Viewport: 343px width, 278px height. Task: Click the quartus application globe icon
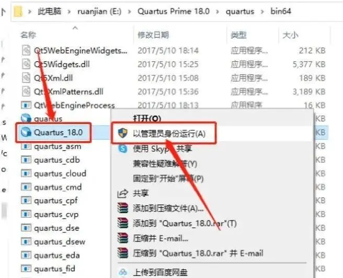click(x=26, y=118)
